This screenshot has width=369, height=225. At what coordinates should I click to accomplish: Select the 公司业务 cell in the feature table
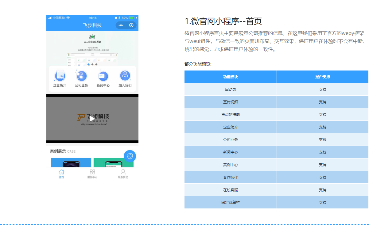point(231,140)
